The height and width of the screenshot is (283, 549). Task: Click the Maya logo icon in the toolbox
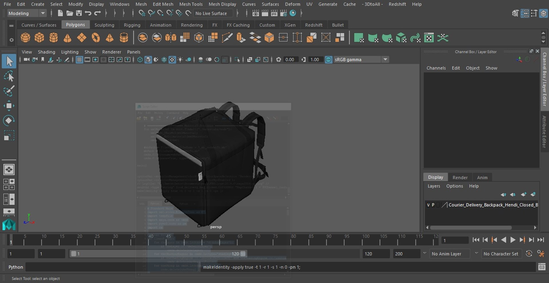tap(9, 224)
